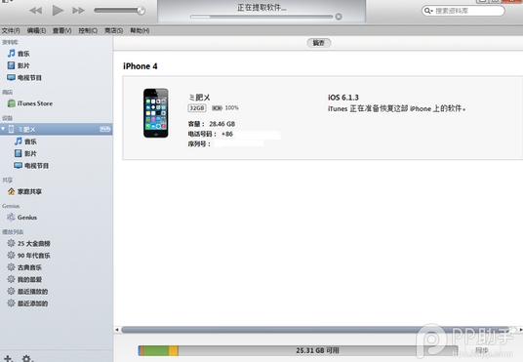
Task: Select 家庭共享 home sharing icon
Action: [12, 191]
